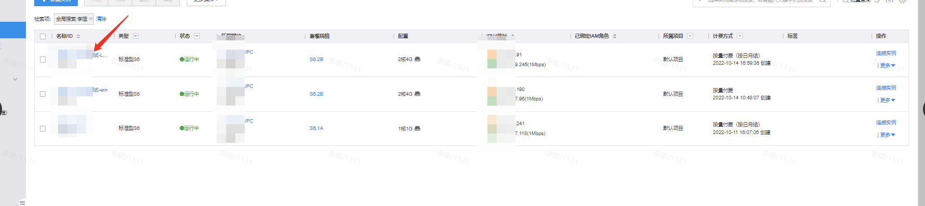
Task: Click the settings gear icon at top right
Action: pyautogui.click(x=902, y=1)
